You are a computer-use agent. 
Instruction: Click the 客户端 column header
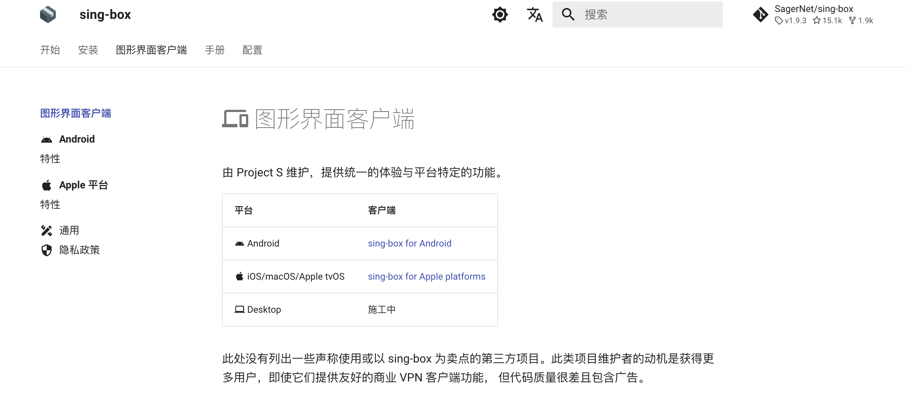382,210
